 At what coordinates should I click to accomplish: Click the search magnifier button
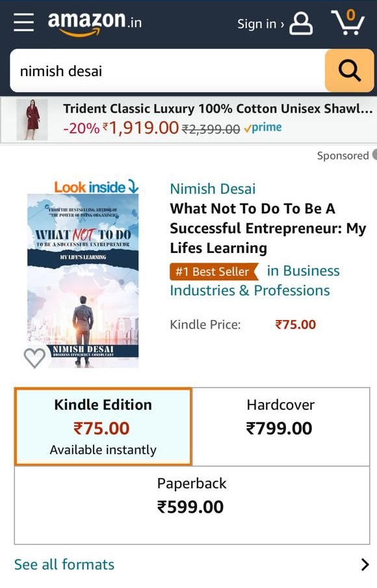[x=349, y=70]
